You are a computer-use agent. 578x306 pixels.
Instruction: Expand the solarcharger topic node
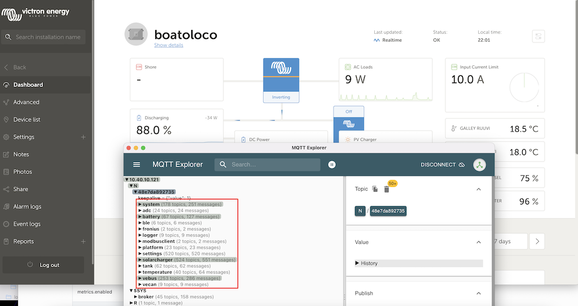pyautogui.click(x=140, y=260)
